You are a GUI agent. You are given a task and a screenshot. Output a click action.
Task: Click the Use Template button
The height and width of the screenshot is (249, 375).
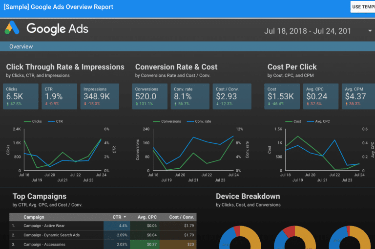pos(363,7)
